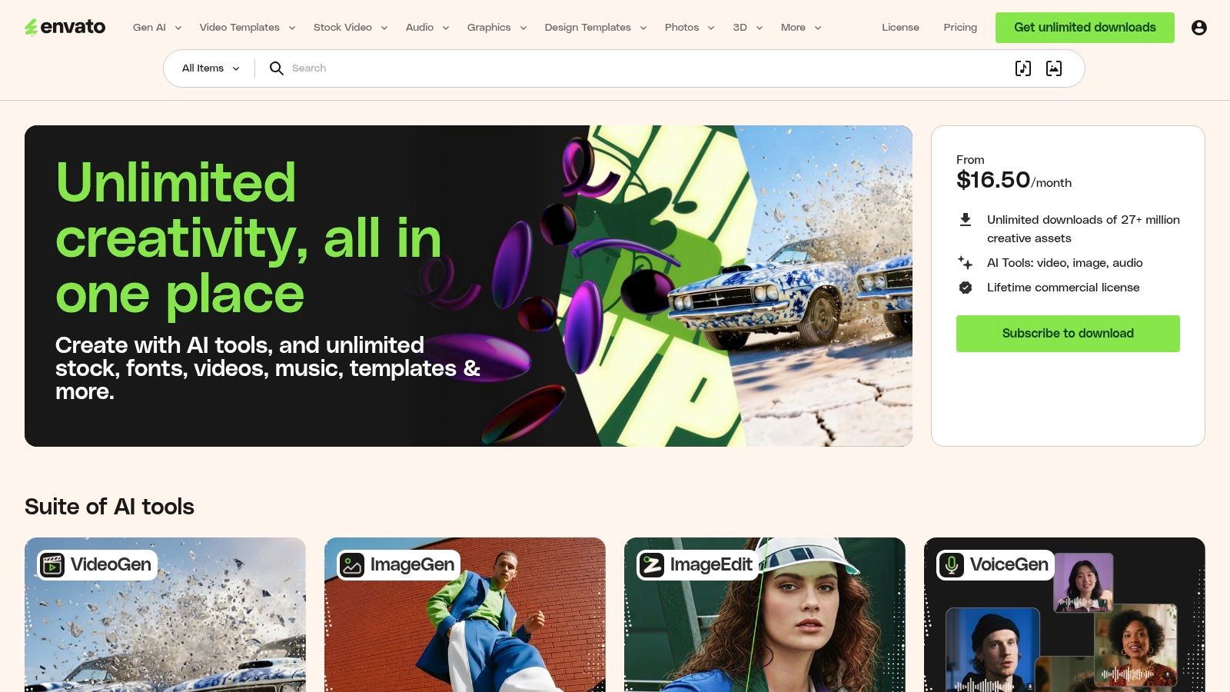Click 'Unlimited downloads of 27+ million' text
This screenshot has width=1230, height=692.
[1083, 220]
